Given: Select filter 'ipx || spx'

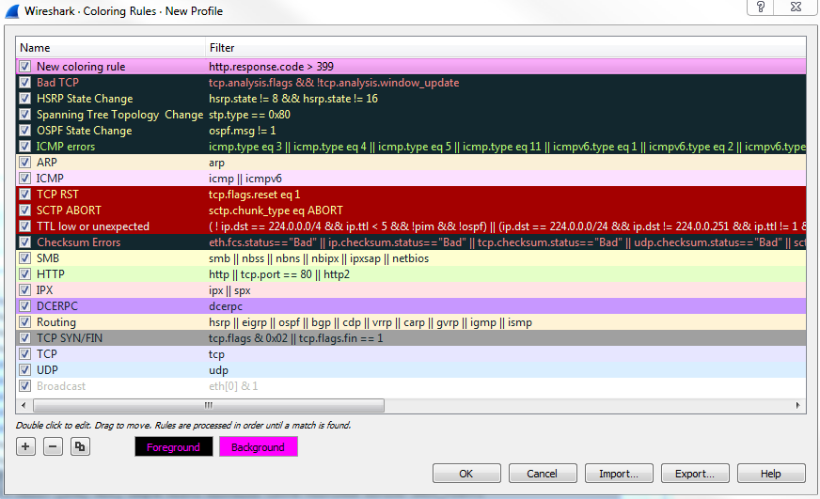Looking at the screenshot, I should (229, 290).
